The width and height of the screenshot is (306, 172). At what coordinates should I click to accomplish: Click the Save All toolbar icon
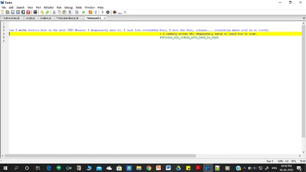[23, 12]
